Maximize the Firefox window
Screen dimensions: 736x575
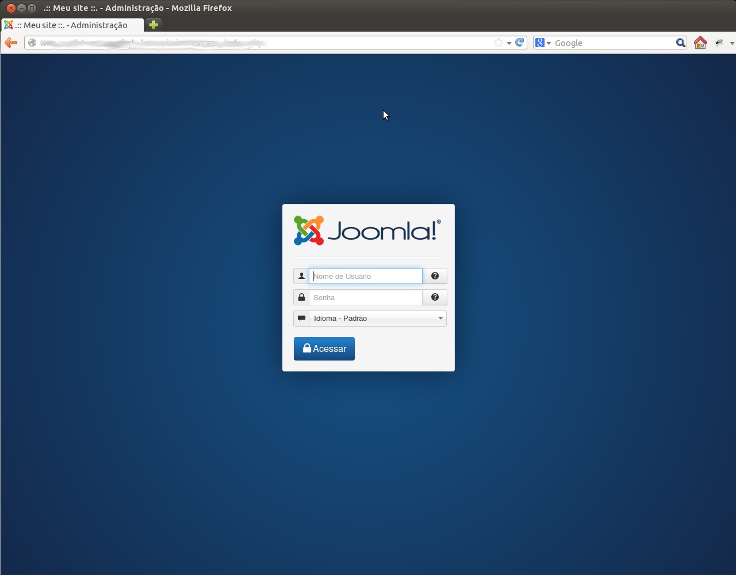32,8
